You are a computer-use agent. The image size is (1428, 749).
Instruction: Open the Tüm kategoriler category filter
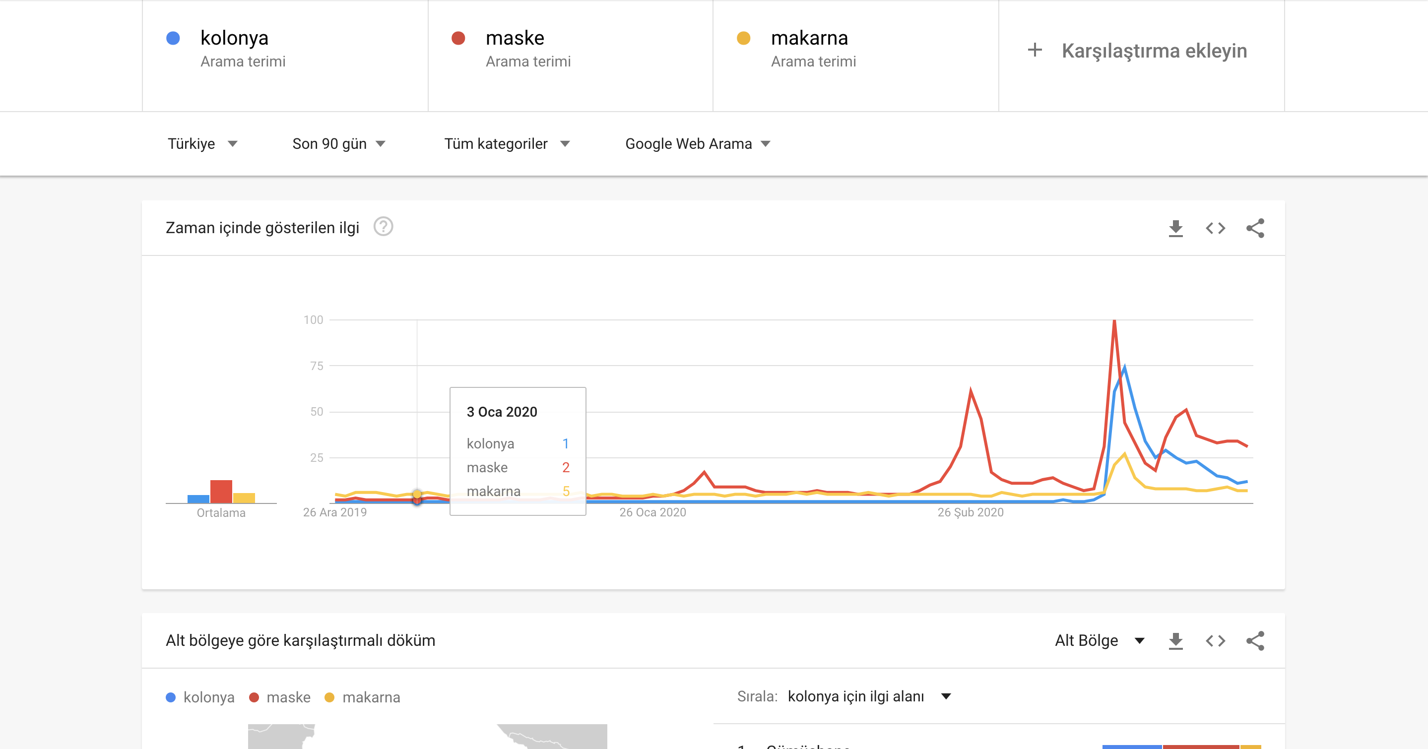point(507,144)
